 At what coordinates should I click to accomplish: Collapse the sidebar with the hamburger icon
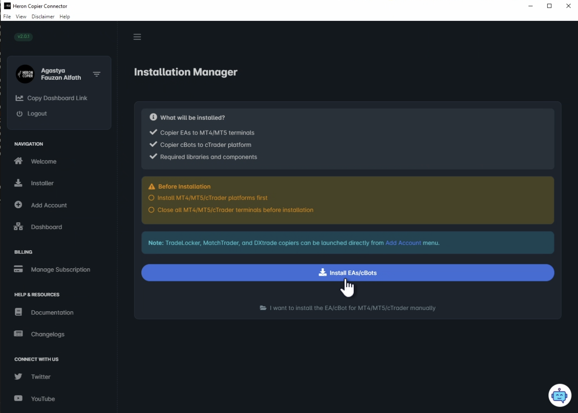pyautogui.click(x=137, y=37)
